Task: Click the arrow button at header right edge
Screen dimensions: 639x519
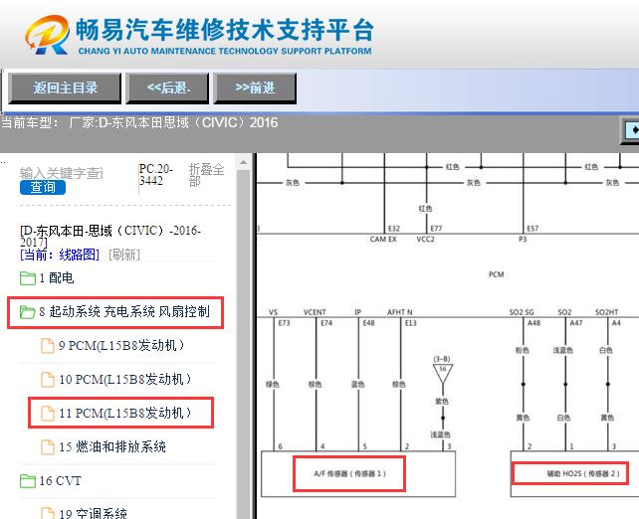Action: (x=630, y=130)
